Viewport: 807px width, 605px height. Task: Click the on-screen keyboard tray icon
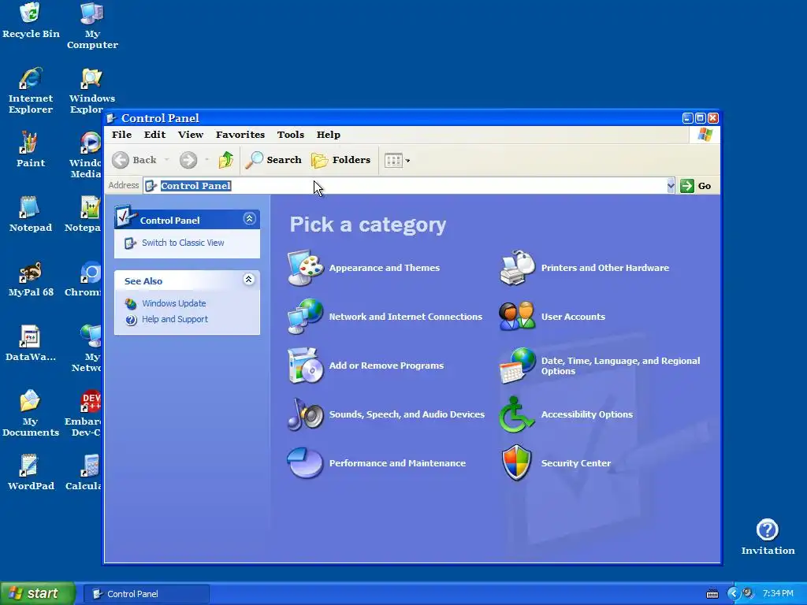point(712,594)
